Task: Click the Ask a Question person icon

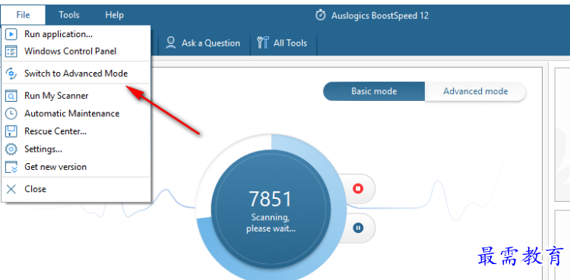Action: coord(170,42)
